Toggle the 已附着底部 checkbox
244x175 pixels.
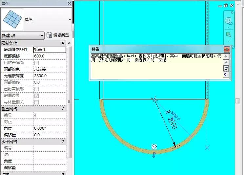click(x=37, y=63)
